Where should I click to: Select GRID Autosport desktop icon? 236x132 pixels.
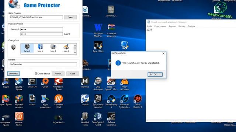tap(98, 84)
